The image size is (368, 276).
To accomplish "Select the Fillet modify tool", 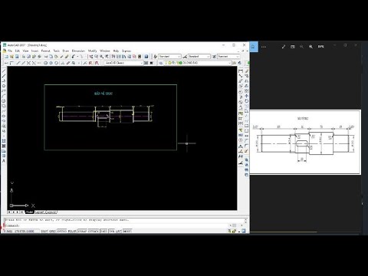I will click(247, 146).
